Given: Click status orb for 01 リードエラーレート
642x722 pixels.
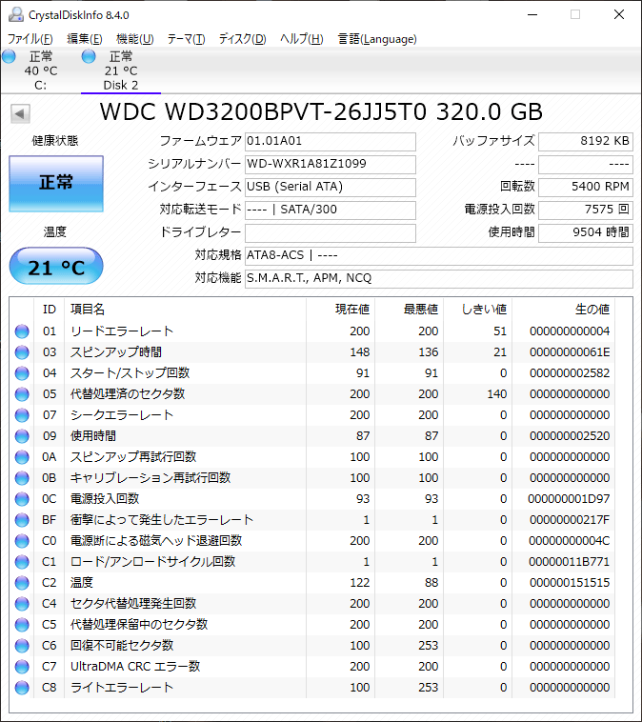Looking at the screenshot, I should pyautogui.click(x=22, y=331).
